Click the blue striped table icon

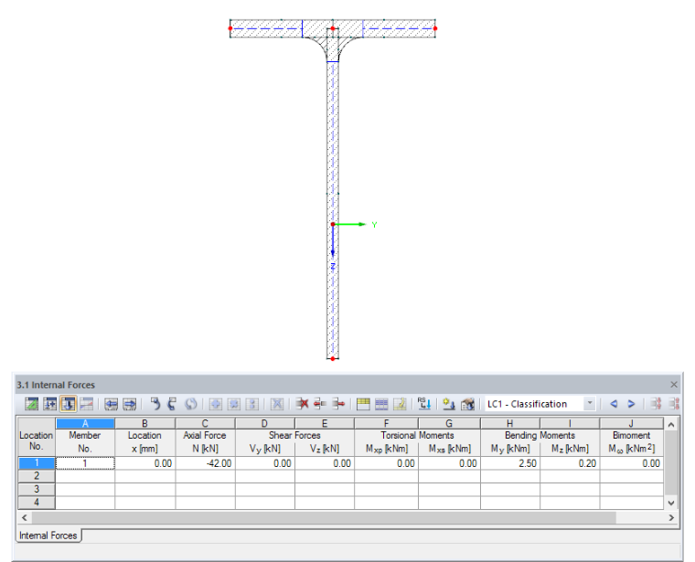click(x=381, y=404)
